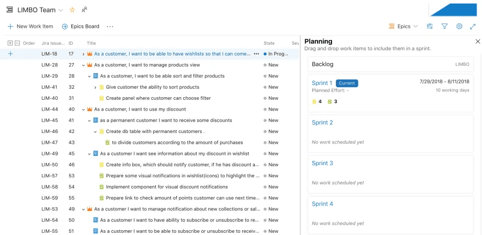
Task: Collapse the LIM-45 permanent customer feature
Action: pyautogui.click(x=89, y=120)
